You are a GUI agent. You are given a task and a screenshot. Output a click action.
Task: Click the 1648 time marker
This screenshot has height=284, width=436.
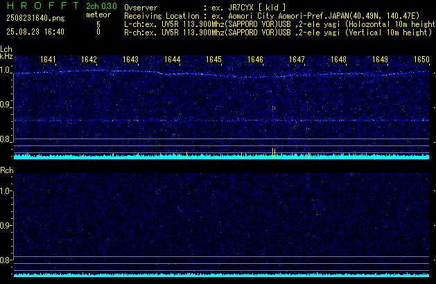[338, 60]
